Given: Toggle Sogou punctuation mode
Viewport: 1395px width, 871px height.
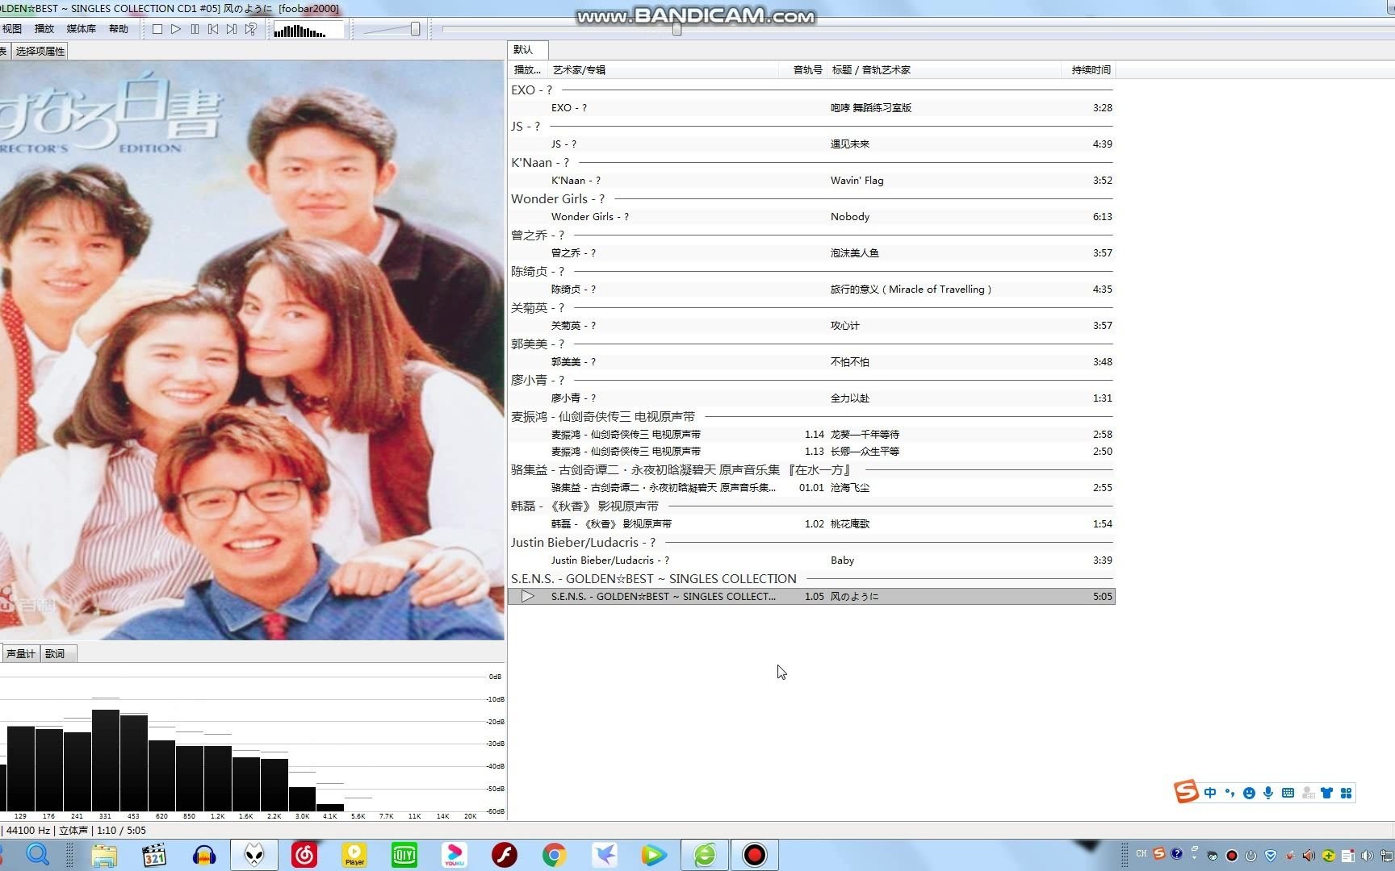Looking at the screenshot, I should coord(1230,793).
